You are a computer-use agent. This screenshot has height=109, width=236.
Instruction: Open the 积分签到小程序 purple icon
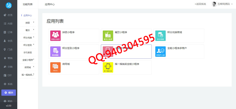(55, 52)
